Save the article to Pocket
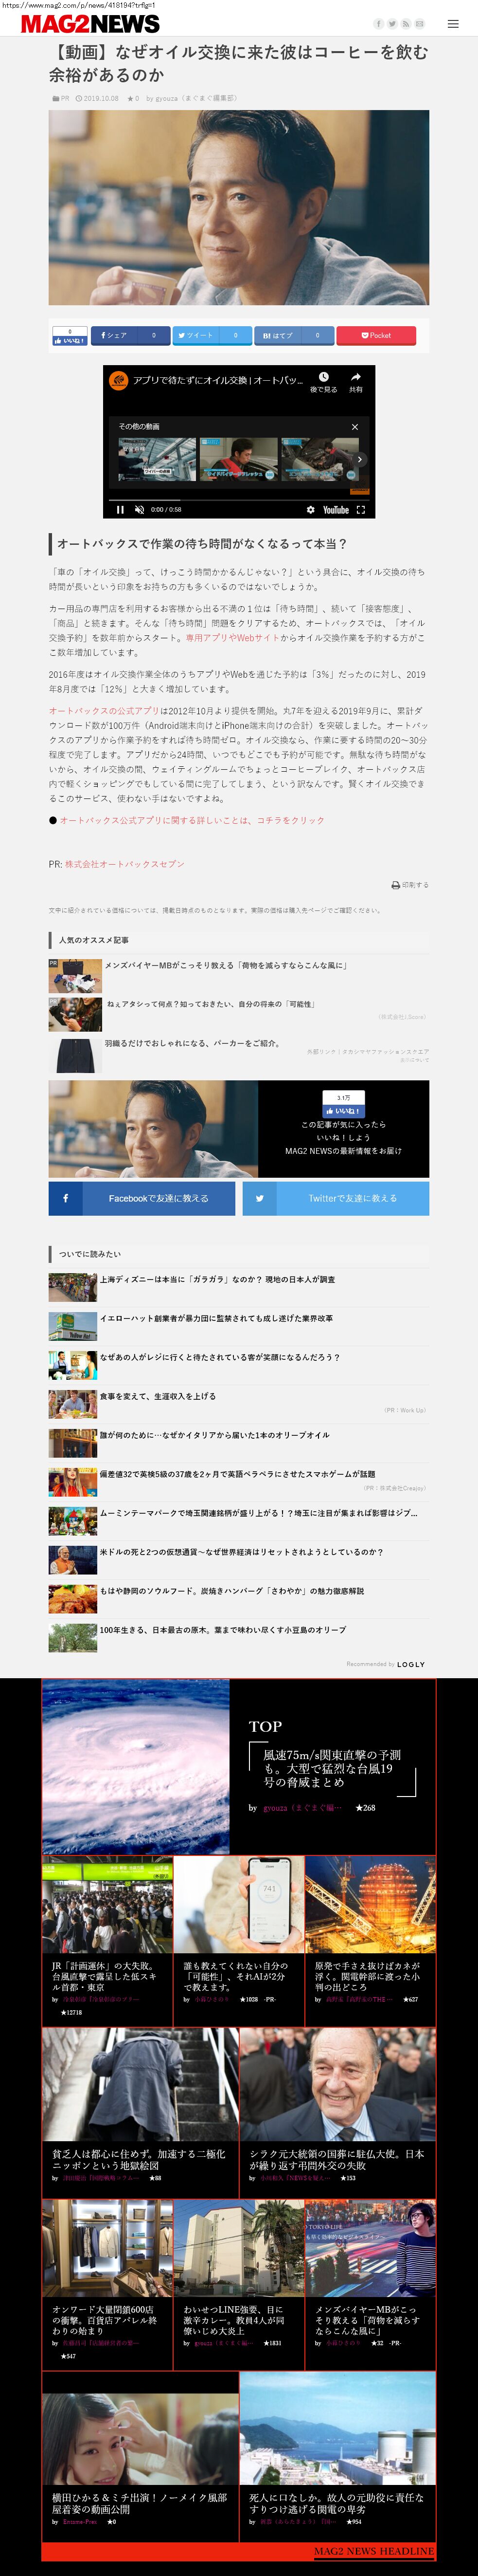The width and height of the screenshot is (478, 2576). 376,336
